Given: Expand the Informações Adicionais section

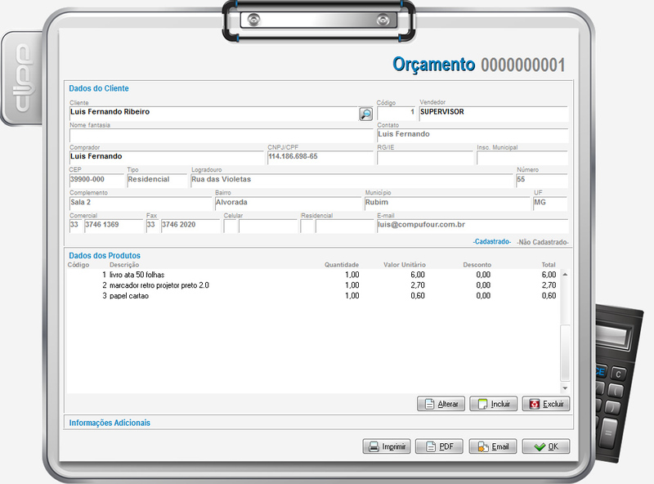Looking at the screenshot, I should (x=110, y=423).
